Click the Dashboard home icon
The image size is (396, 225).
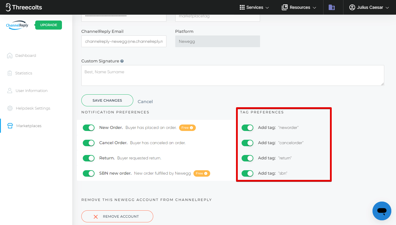tap(10, 55)
